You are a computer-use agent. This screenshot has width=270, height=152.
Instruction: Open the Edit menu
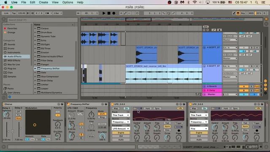[32, 2]
